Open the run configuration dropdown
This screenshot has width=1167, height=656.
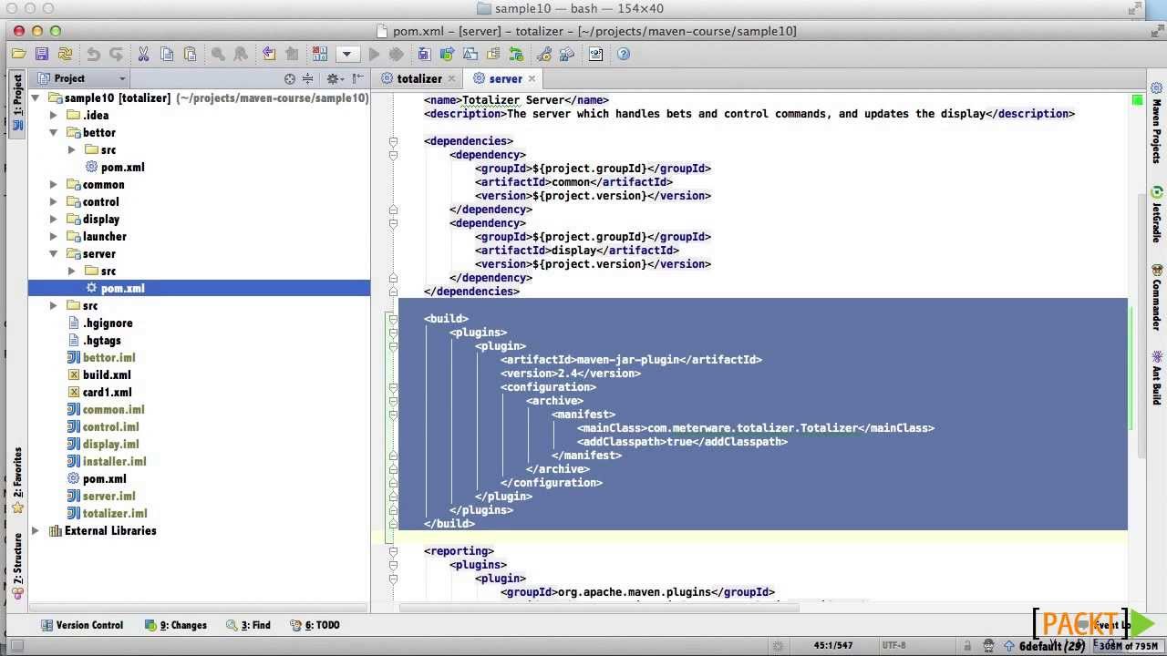pos(346,55)
